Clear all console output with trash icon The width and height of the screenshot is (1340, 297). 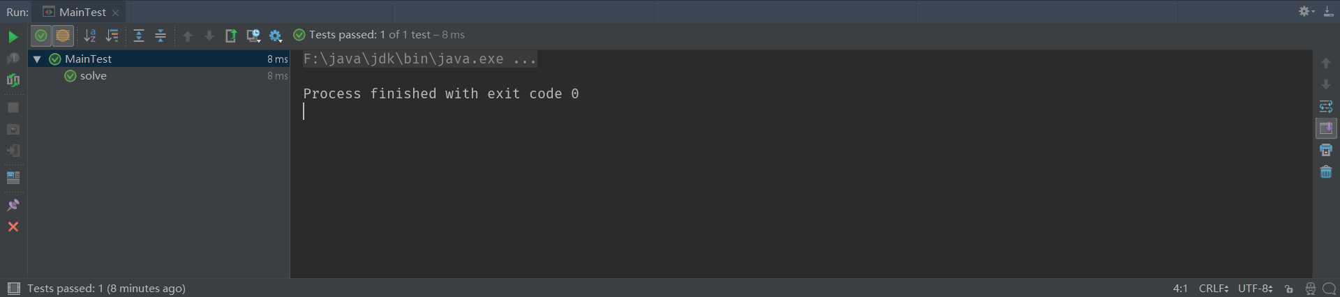pyautogui.click(x=1326, y=172)
